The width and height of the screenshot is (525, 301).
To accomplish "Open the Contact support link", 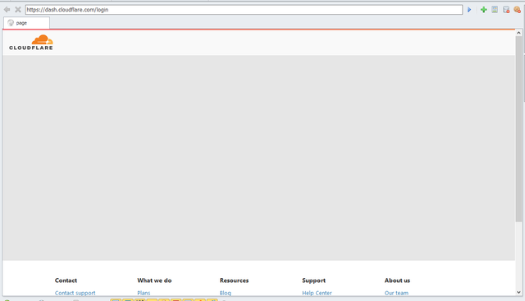I will (75, 293).
